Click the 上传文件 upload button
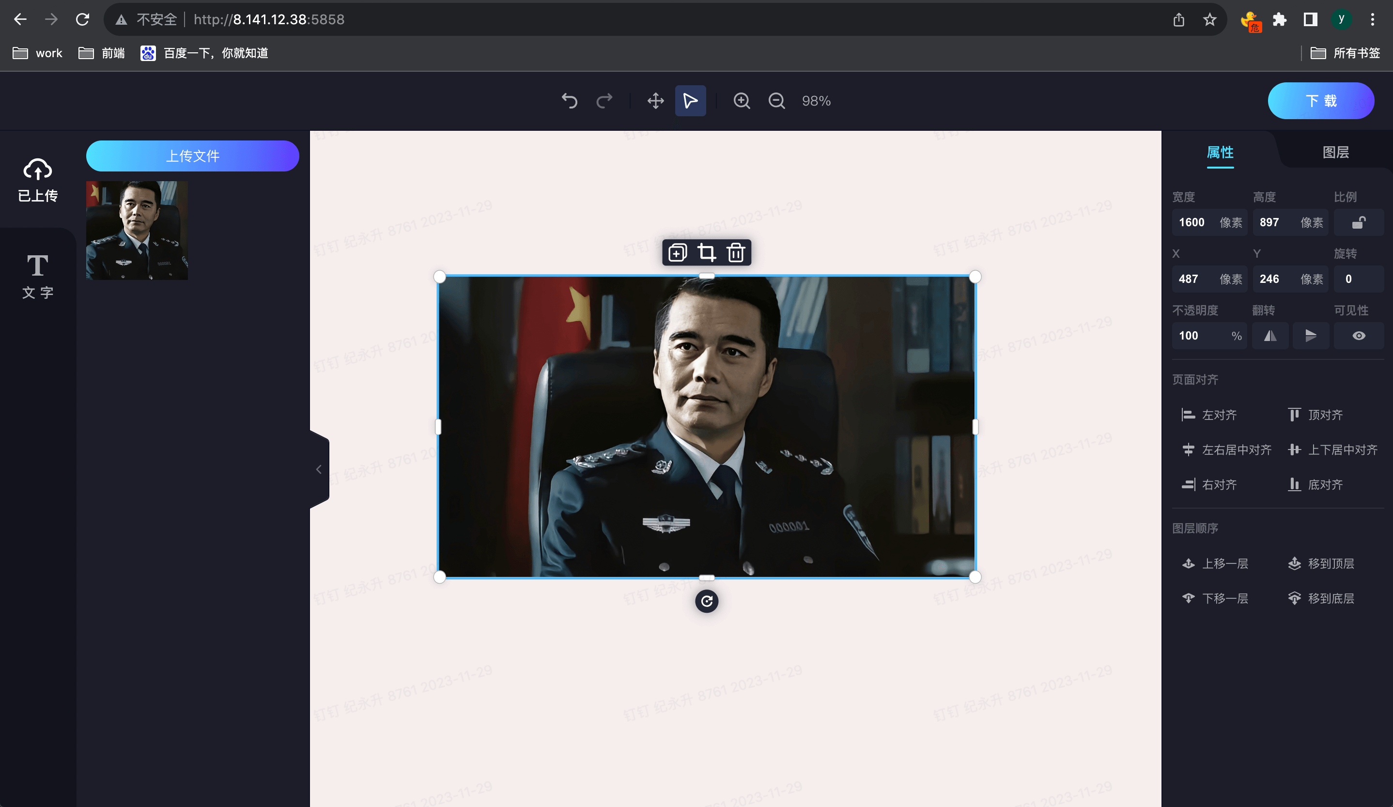The height and width of the screenshot is (807, 1393). coord(192,156)
